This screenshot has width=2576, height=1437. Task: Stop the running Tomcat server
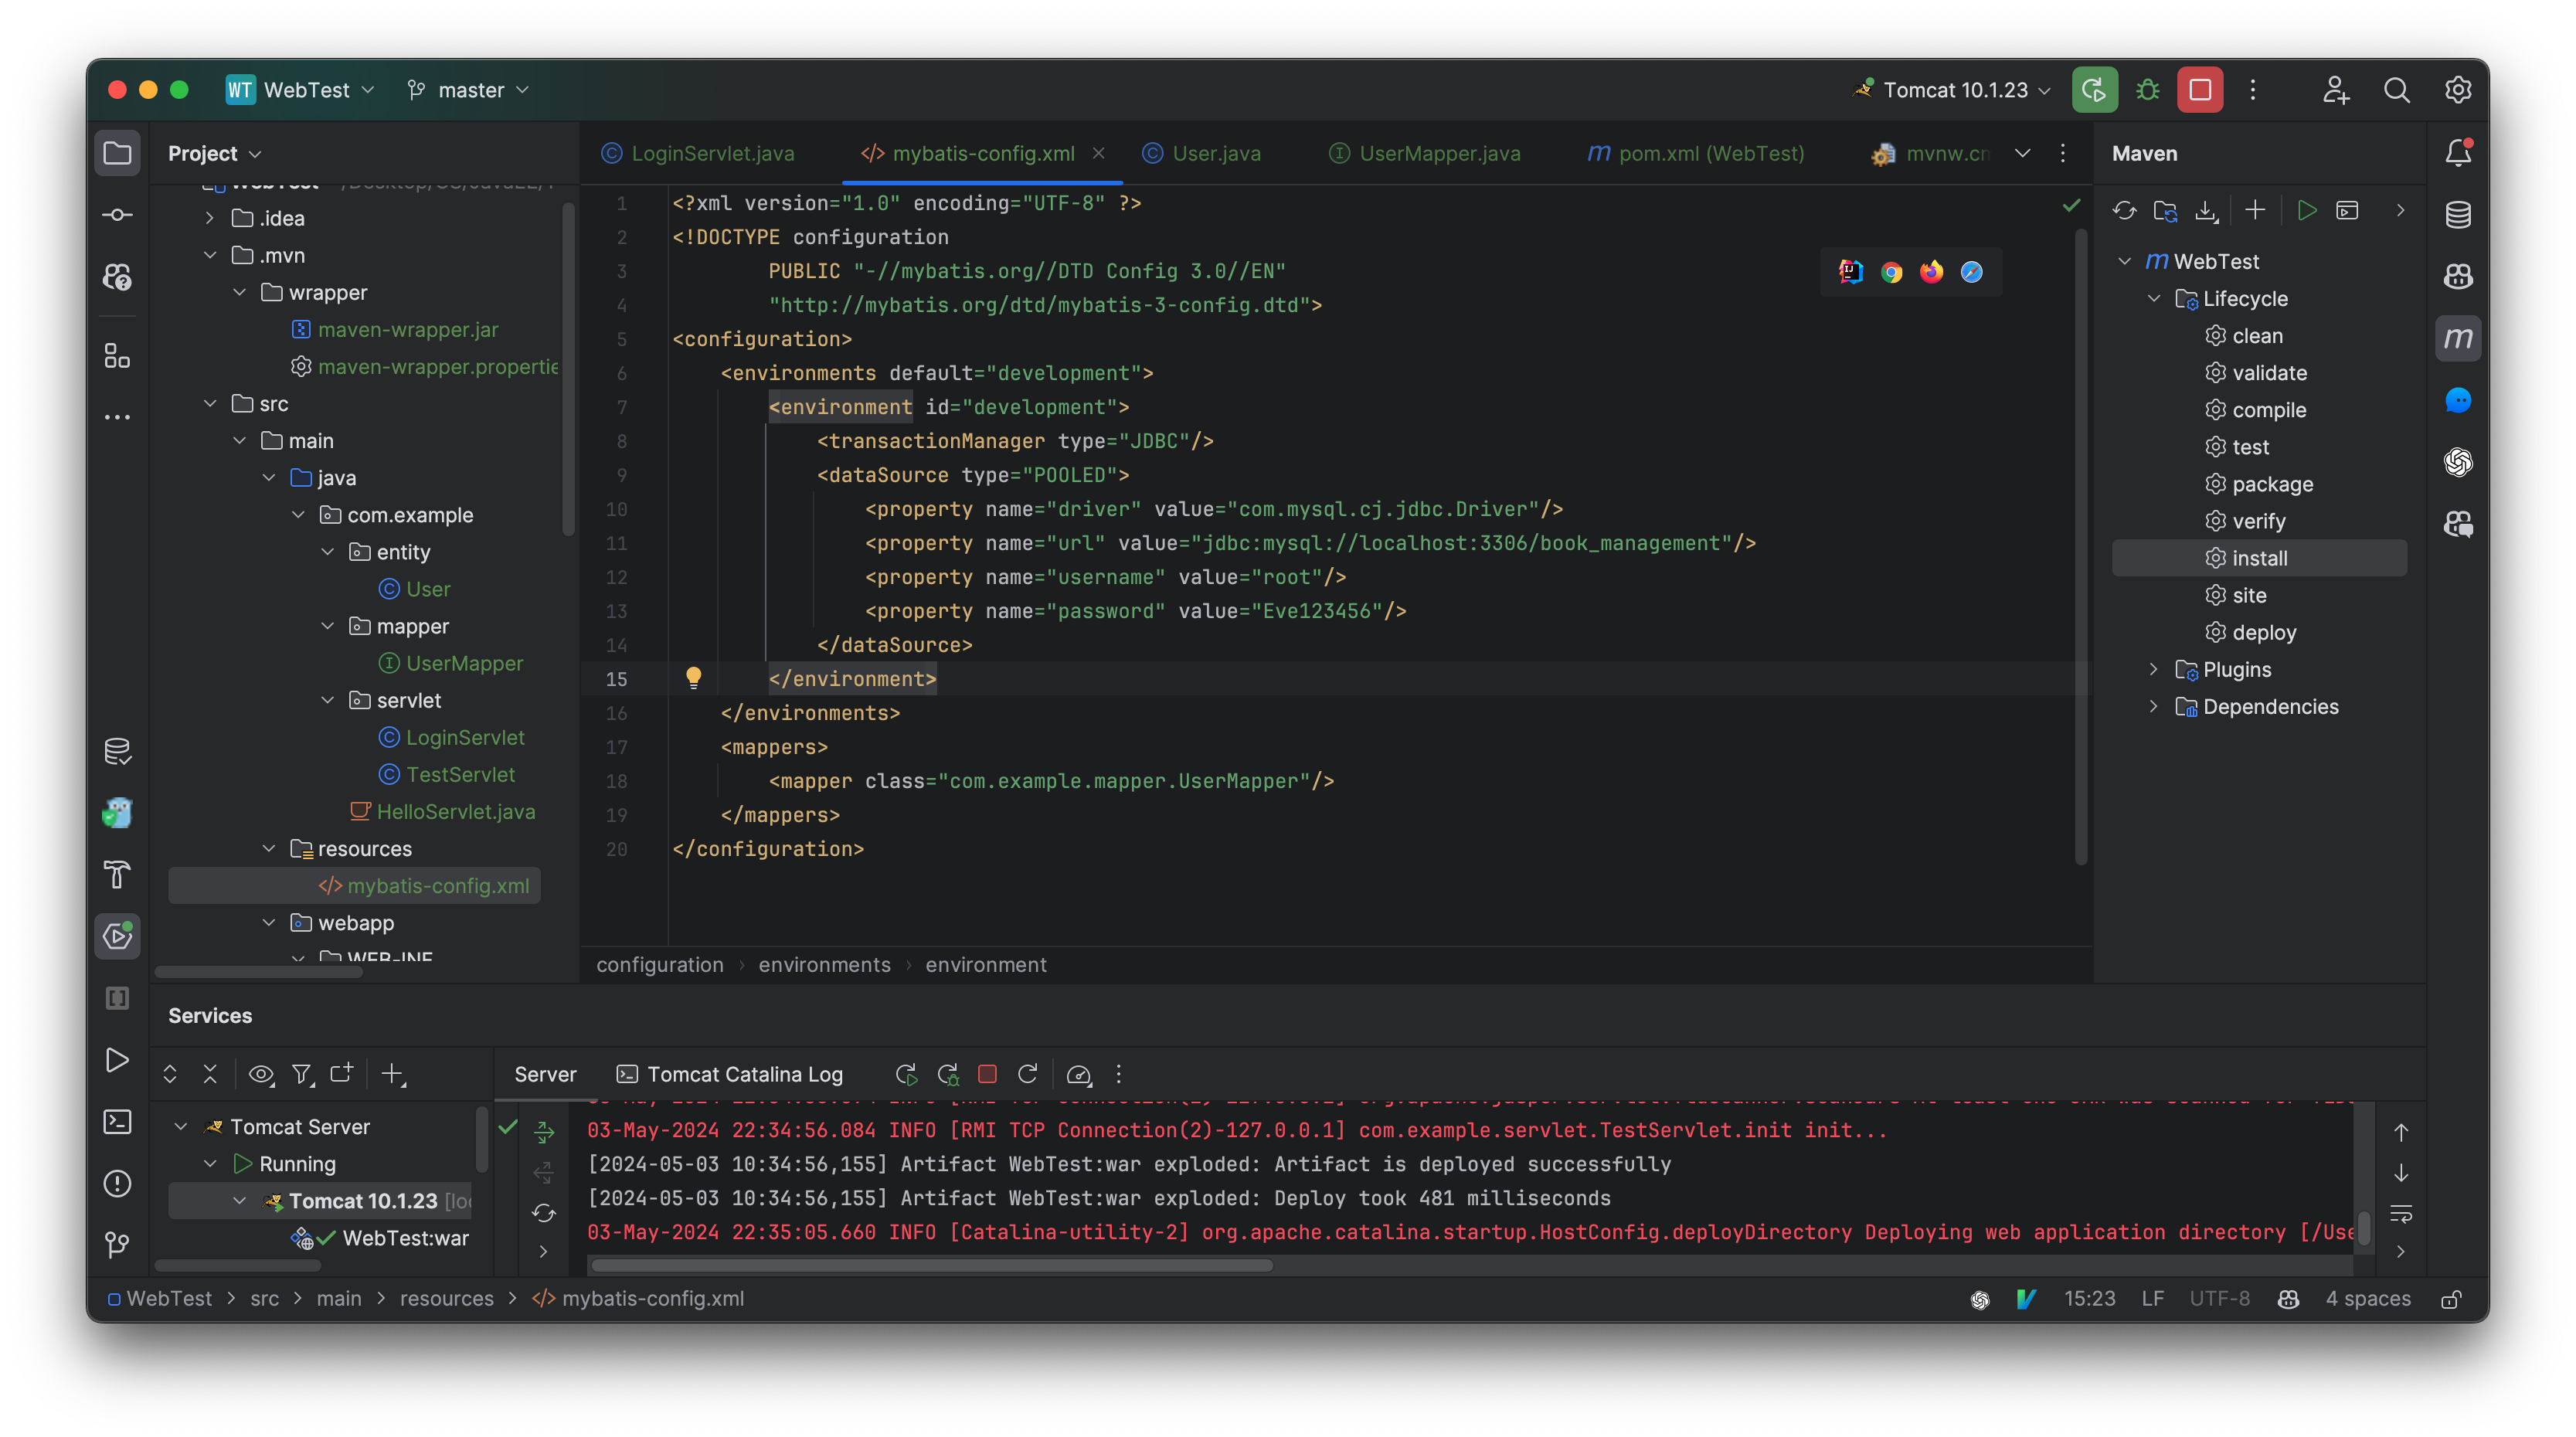click(x=2199, y=89)
